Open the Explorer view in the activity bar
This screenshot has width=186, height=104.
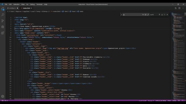pyautogui.click(x=3, y=9)
